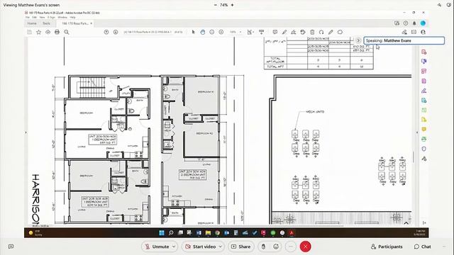Click the envelope email icon
Screen dimensions: 454x255
tap(414, 32)
